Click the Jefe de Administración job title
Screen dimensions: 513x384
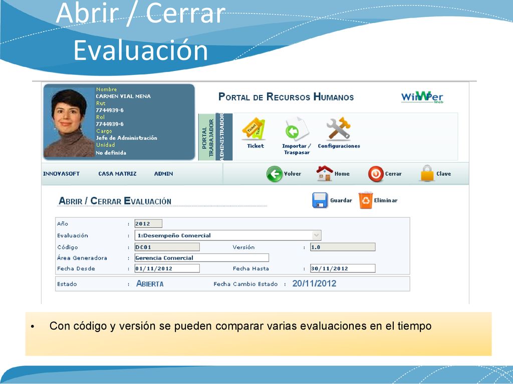pos(126,138)
